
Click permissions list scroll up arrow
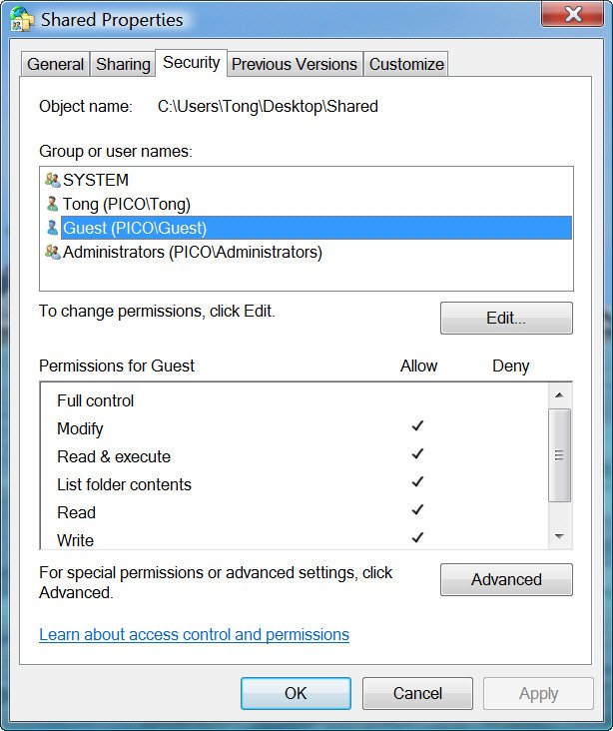tap(560, 395)
